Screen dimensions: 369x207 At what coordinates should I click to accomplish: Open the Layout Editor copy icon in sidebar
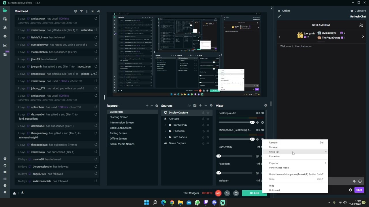point(5,19)
